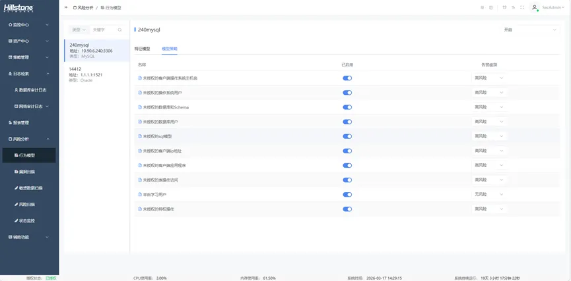Collapse the 风险分析 menu chevron
The height and width of the screenshot is (281, 571).
click(x=48, y=139)
